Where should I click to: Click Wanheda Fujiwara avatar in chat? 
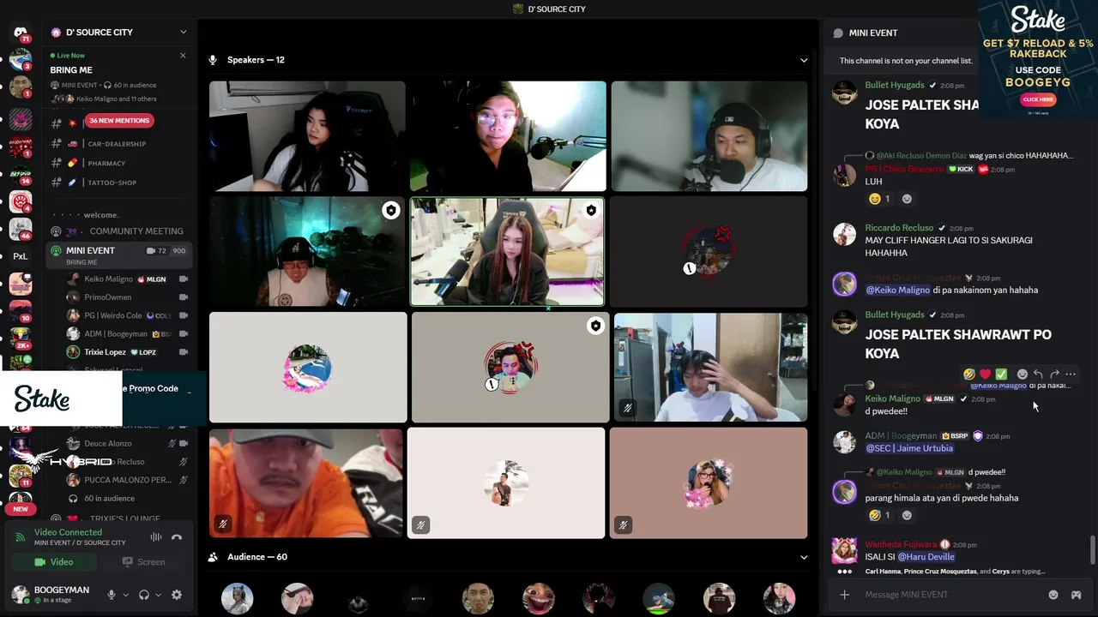tap(844, 550)
